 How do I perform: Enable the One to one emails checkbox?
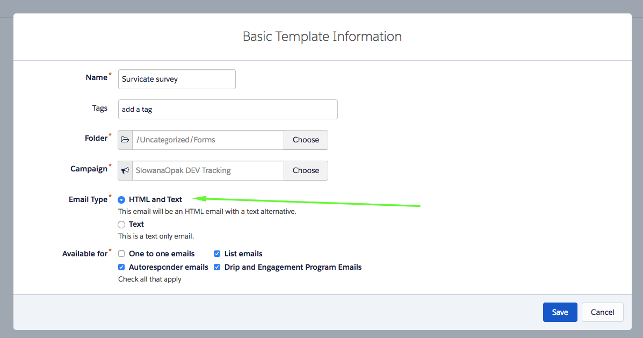[x=121, y=254]
